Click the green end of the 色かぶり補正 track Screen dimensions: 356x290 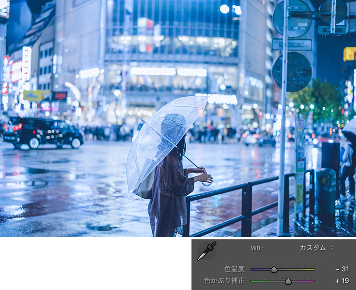(x=253, y=281)
